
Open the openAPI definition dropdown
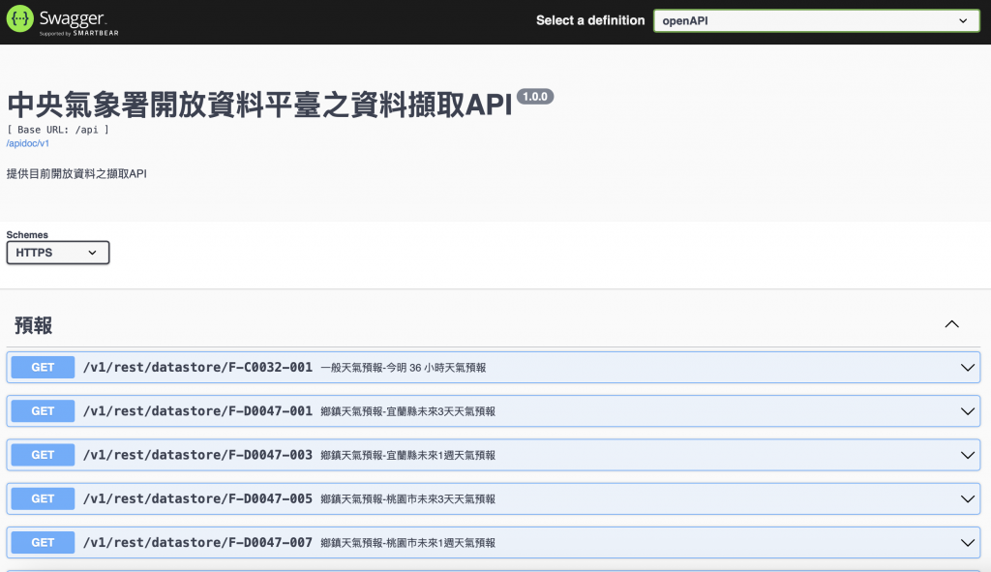pos(816,21)
